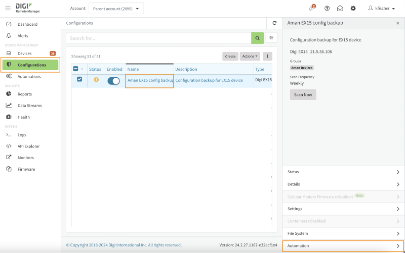Image resolution: width=405 pixels, height=253 pixels.
Task: Expand the Status section
Action: (344, 172)
